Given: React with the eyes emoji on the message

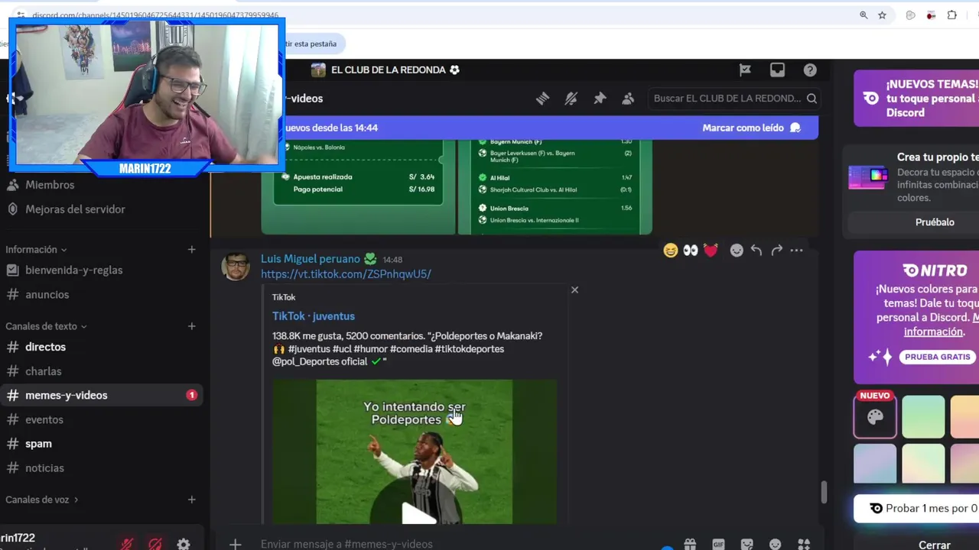Looking at the screenshot, I should click(x=691, y=251).
